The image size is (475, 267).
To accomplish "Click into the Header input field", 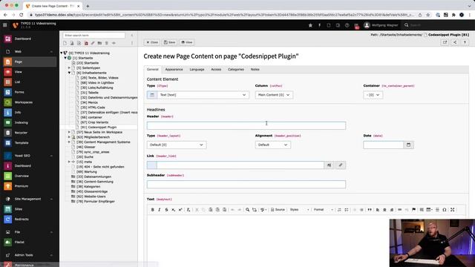I will click(x=246, y=125).
